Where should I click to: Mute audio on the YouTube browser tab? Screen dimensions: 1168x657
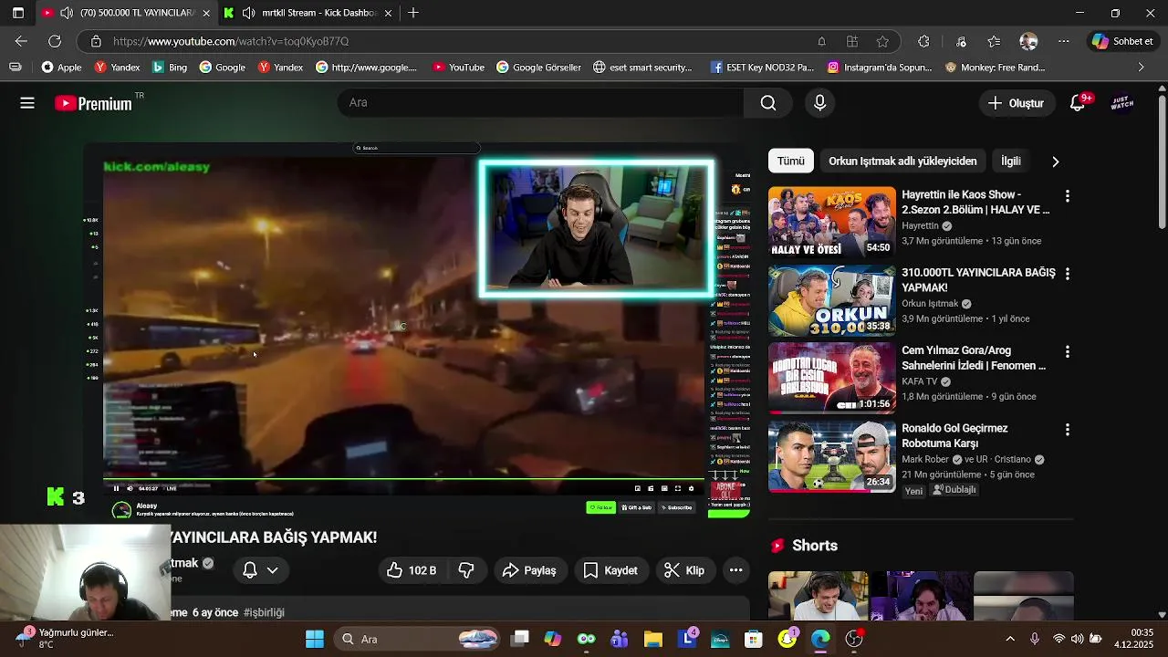coord(67,13)
